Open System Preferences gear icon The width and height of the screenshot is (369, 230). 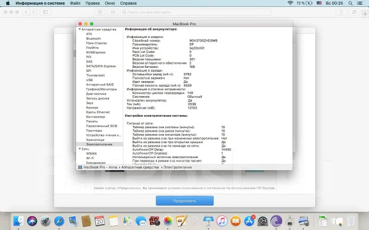263,221
